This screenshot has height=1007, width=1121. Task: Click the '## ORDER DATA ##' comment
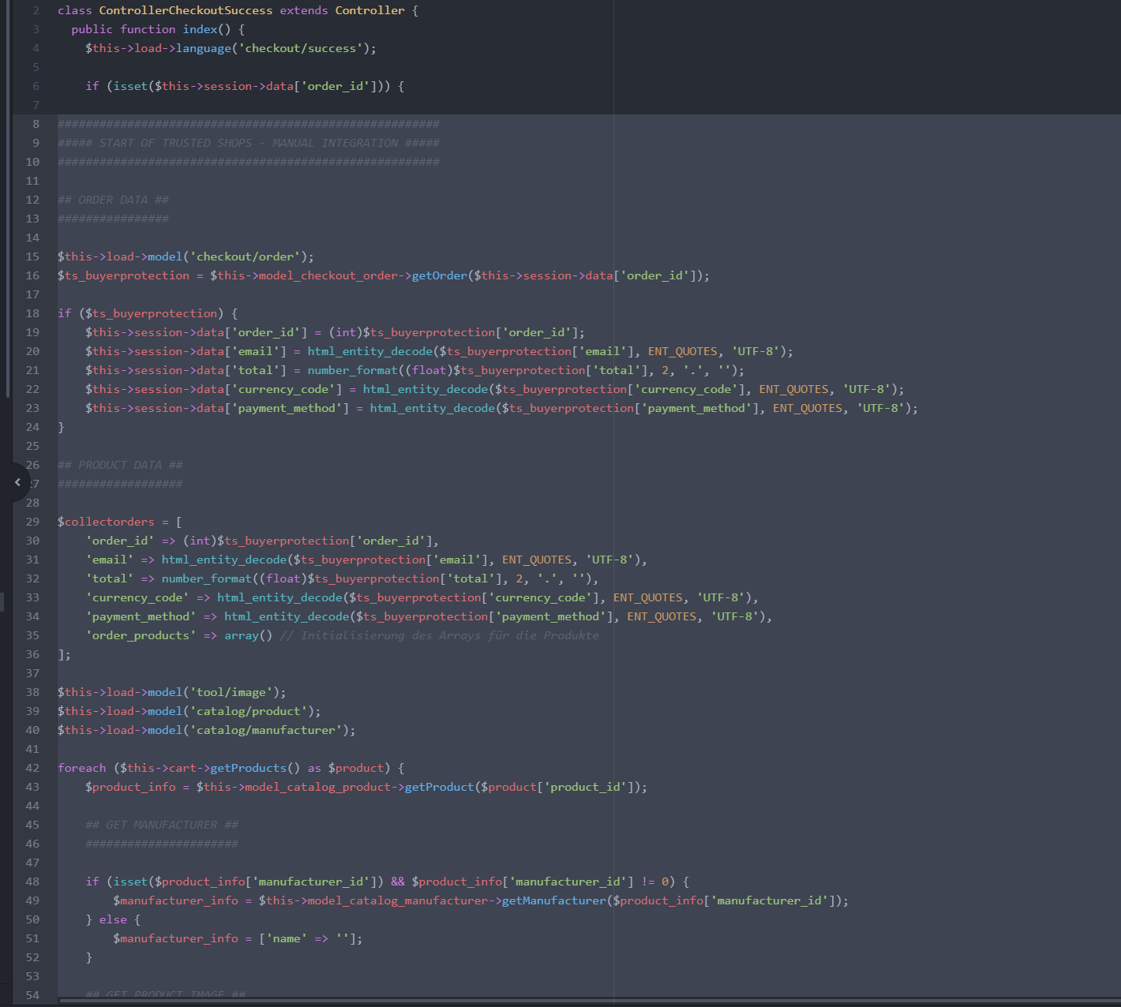(113, 200)
